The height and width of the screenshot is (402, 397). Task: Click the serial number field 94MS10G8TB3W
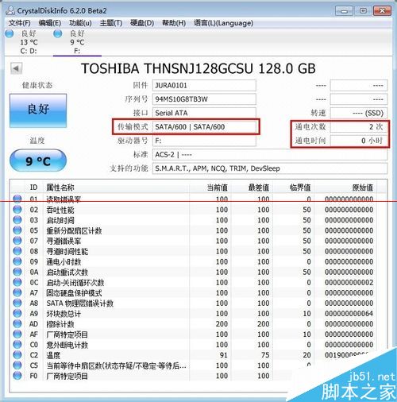point(204,99)
